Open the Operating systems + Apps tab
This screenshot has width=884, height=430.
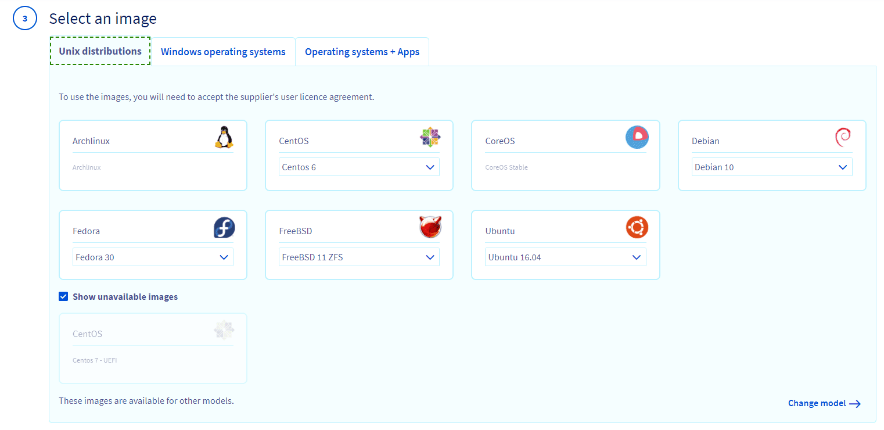point(362,52)
